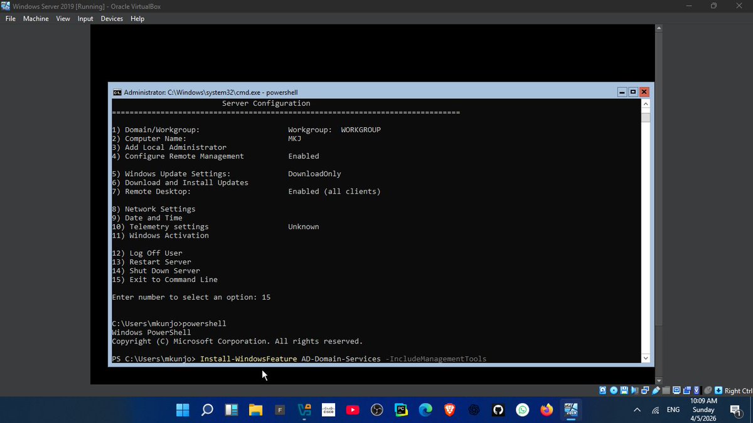This screenshot has width=753, height=423.
Task: Click the network adapters indicator icon
Action: pyautogui.click(x=645, y=390)
